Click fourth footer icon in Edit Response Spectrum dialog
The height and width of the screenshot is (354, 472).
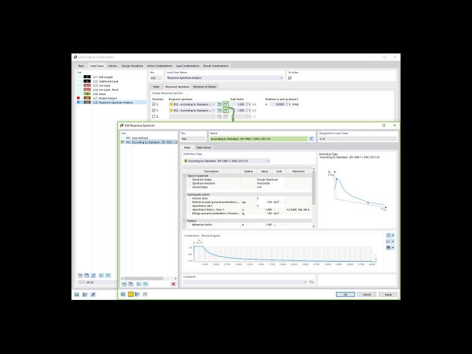(x=145, y=294)
